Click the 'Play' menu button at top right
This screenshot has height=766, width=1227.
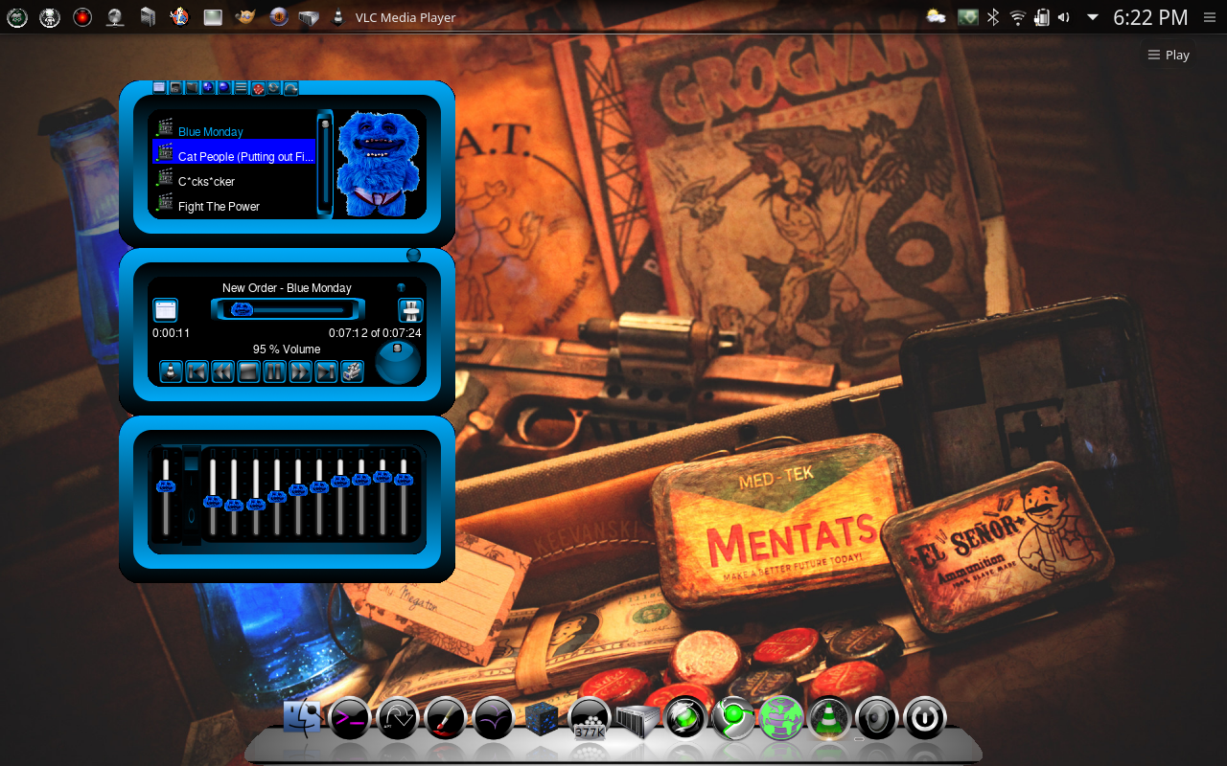[1169, 55]
